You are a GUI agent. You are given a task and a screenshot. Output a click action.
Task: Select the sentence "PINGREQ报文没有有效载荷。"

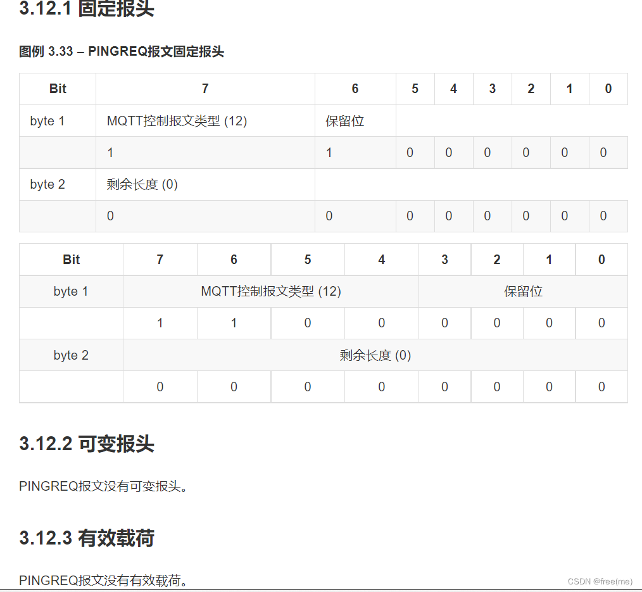click(x=103, y=580)
